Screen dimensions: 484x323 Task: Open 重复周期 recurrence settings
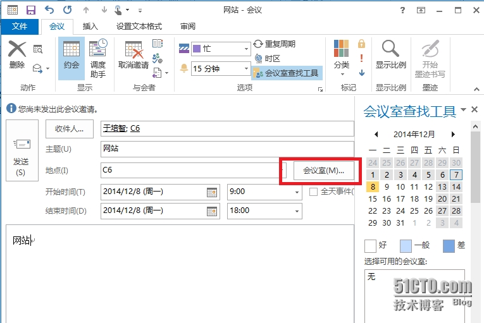coord(275,44)
